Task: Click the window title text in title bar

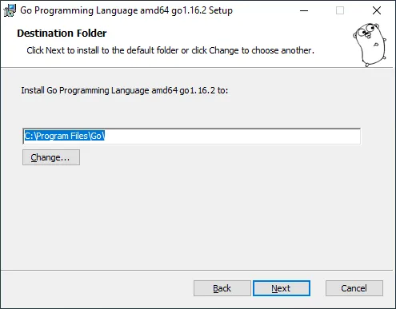Action: [126, 10]
